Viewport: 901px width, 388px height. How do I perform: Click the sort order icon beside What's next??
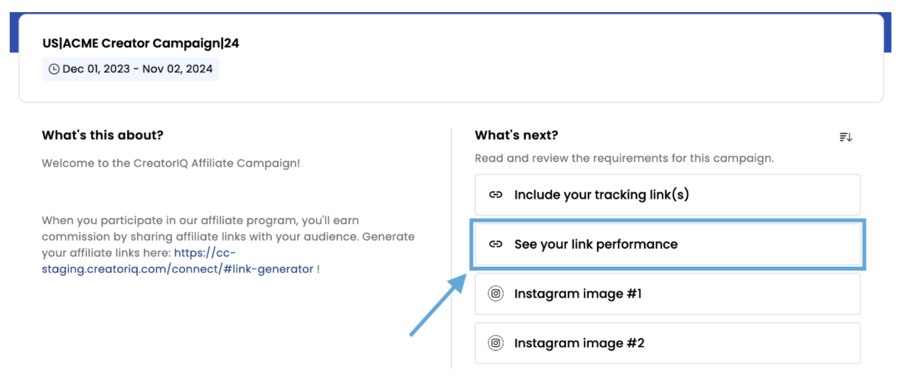(x=846, y=137)
